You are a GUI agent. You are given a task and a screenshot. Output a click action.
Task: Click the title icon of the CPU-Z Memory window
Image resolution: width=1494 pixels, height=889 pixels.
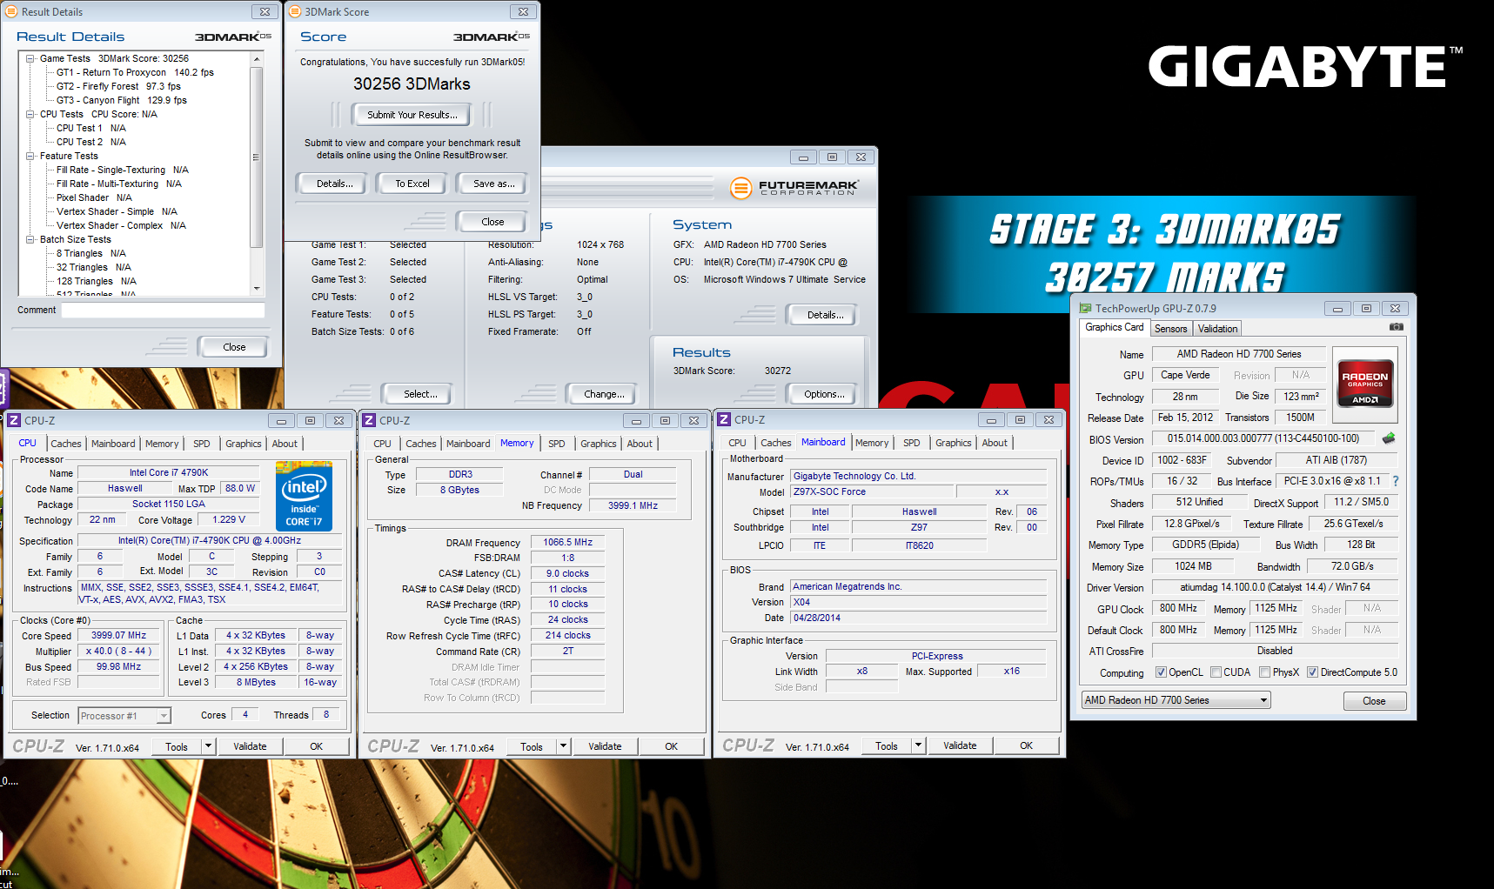point(369,420)
